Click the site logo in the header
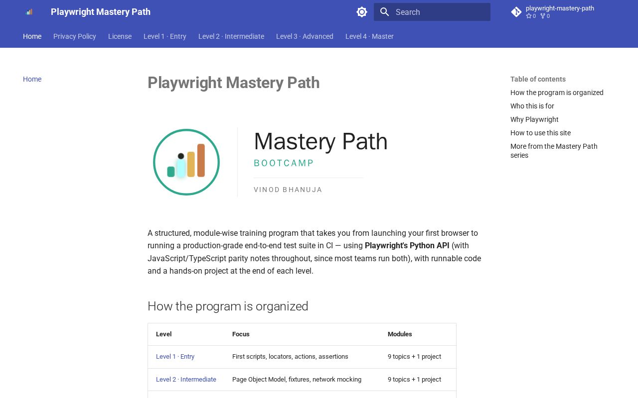638x398 pixels. [x=29, y=12]
